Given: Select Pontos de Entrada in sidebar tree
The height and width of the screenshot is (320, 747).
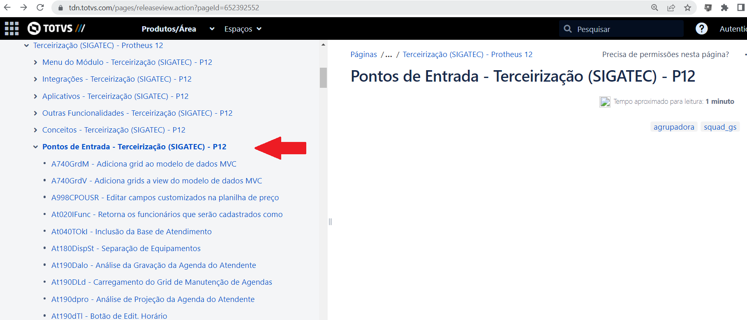Looking at the screenshot, I should 134,147.
